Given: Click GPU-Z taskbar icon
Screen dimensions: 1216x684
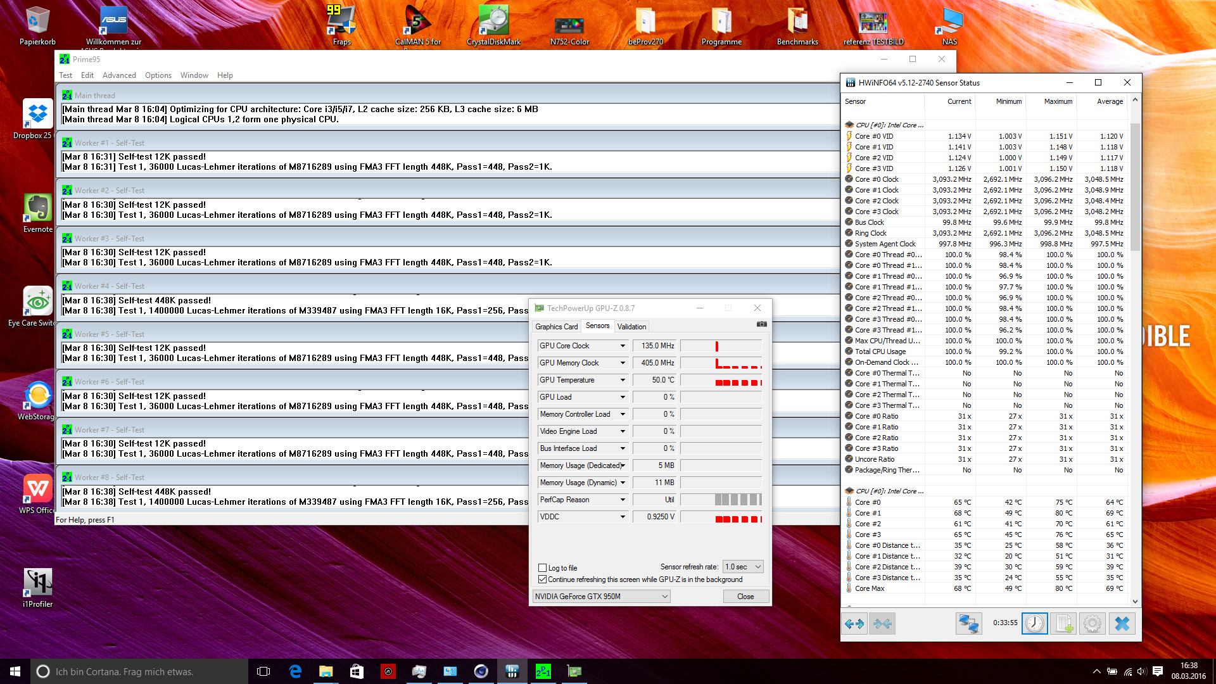Looking at the screenshot, I should tap(574, 671).
